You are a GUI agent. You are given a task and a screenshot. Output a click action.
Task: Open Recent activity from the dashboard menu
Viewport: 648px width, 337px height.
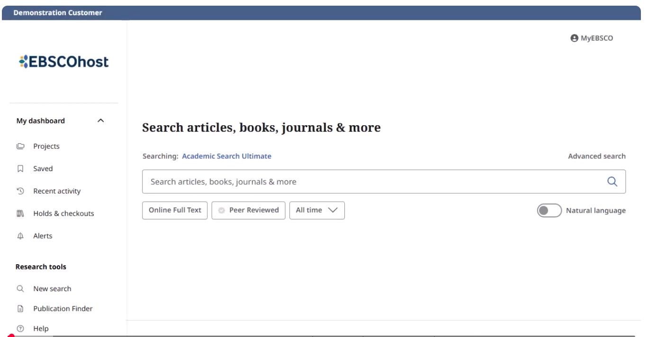tap(57, 191)
